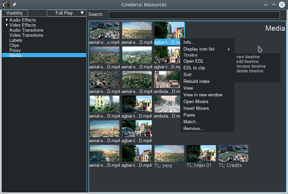This screenshot has width=288, height=194.
Task: Open the TL: Intro timeline thumbnail
Action: [169, 154]
